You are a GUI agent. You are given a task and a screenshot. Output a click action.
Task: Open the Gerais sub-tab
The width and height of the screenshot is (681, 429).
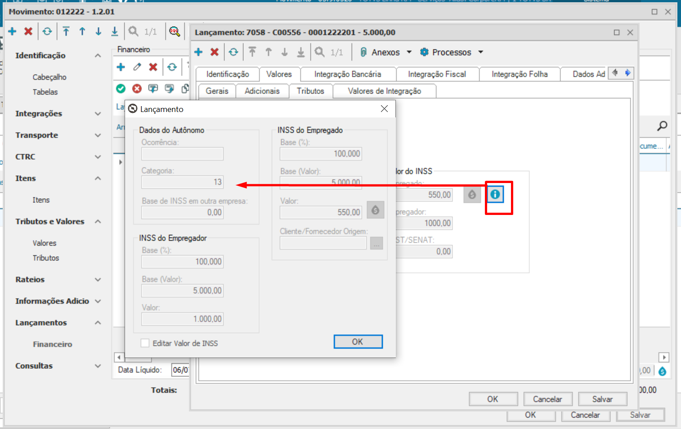[217, 91]
